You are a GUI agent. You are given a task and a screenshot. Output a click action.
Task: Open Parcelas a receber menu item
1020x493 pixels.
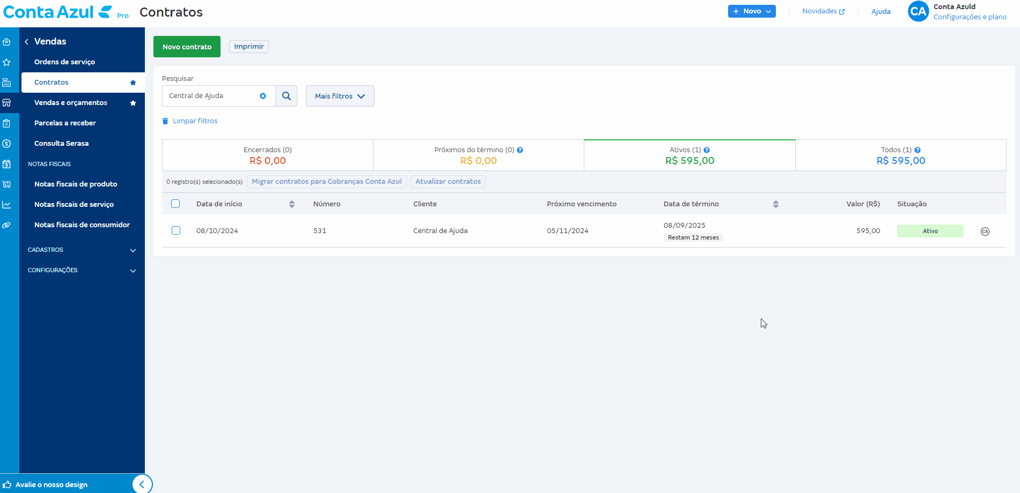tap(65, 123)
